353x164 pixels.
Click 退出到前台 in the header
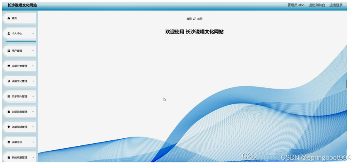(317, 5)
